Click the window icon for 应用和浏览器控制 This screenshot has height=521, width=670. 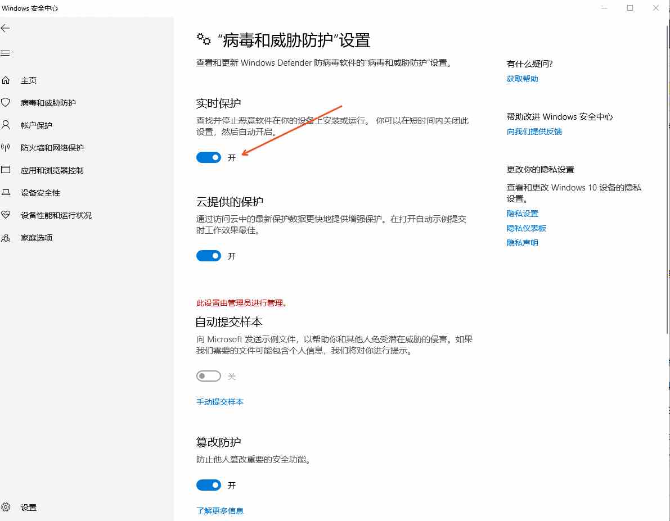pos(6,170)
